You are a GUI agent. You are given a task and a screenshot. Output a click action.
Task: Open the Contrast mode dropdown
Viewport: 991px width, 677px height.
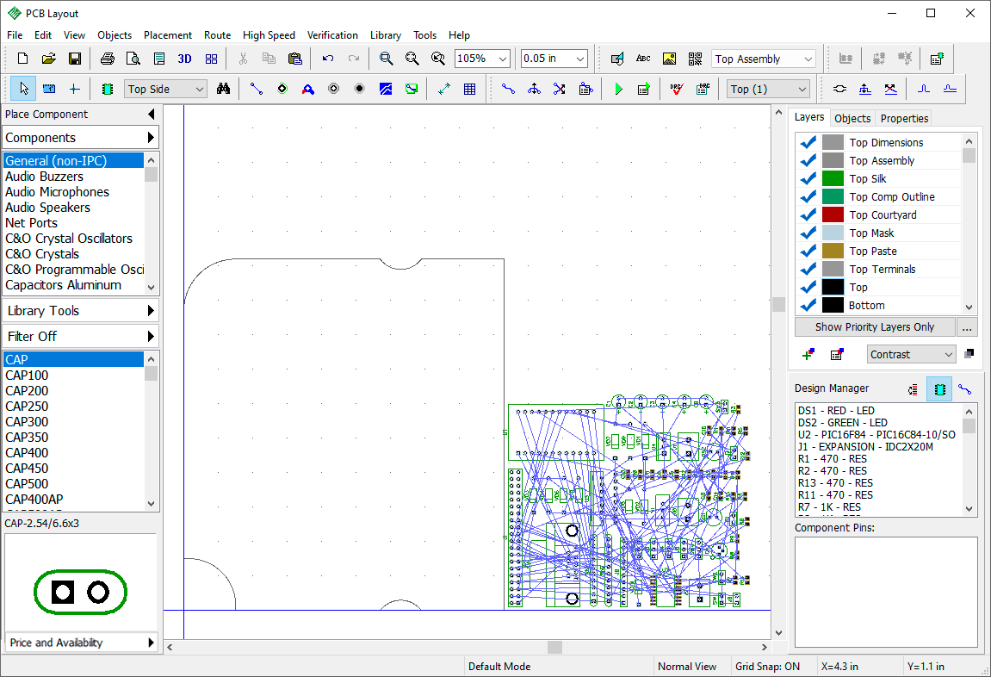(948, 355)
